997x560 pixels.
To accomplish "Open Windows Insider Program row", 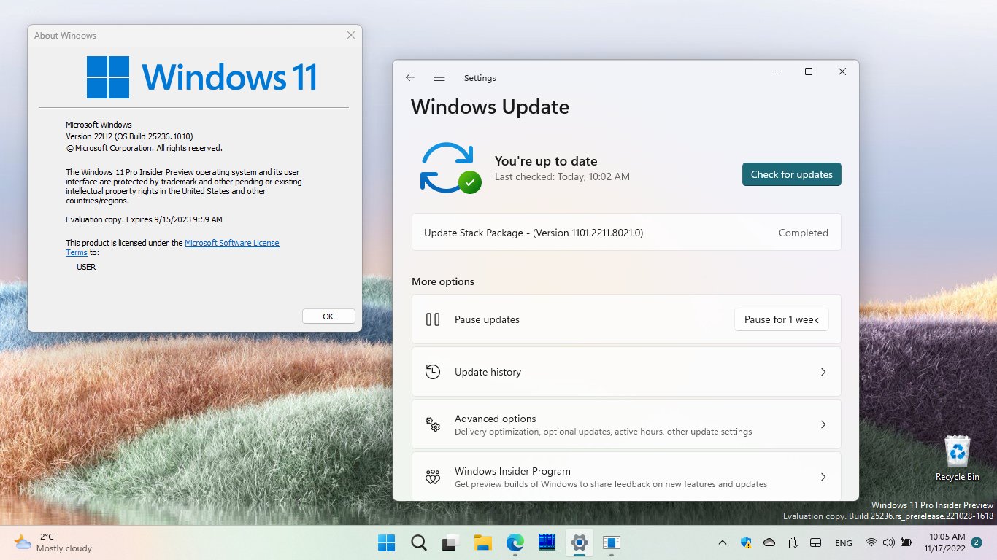I will tap(626, 477).
